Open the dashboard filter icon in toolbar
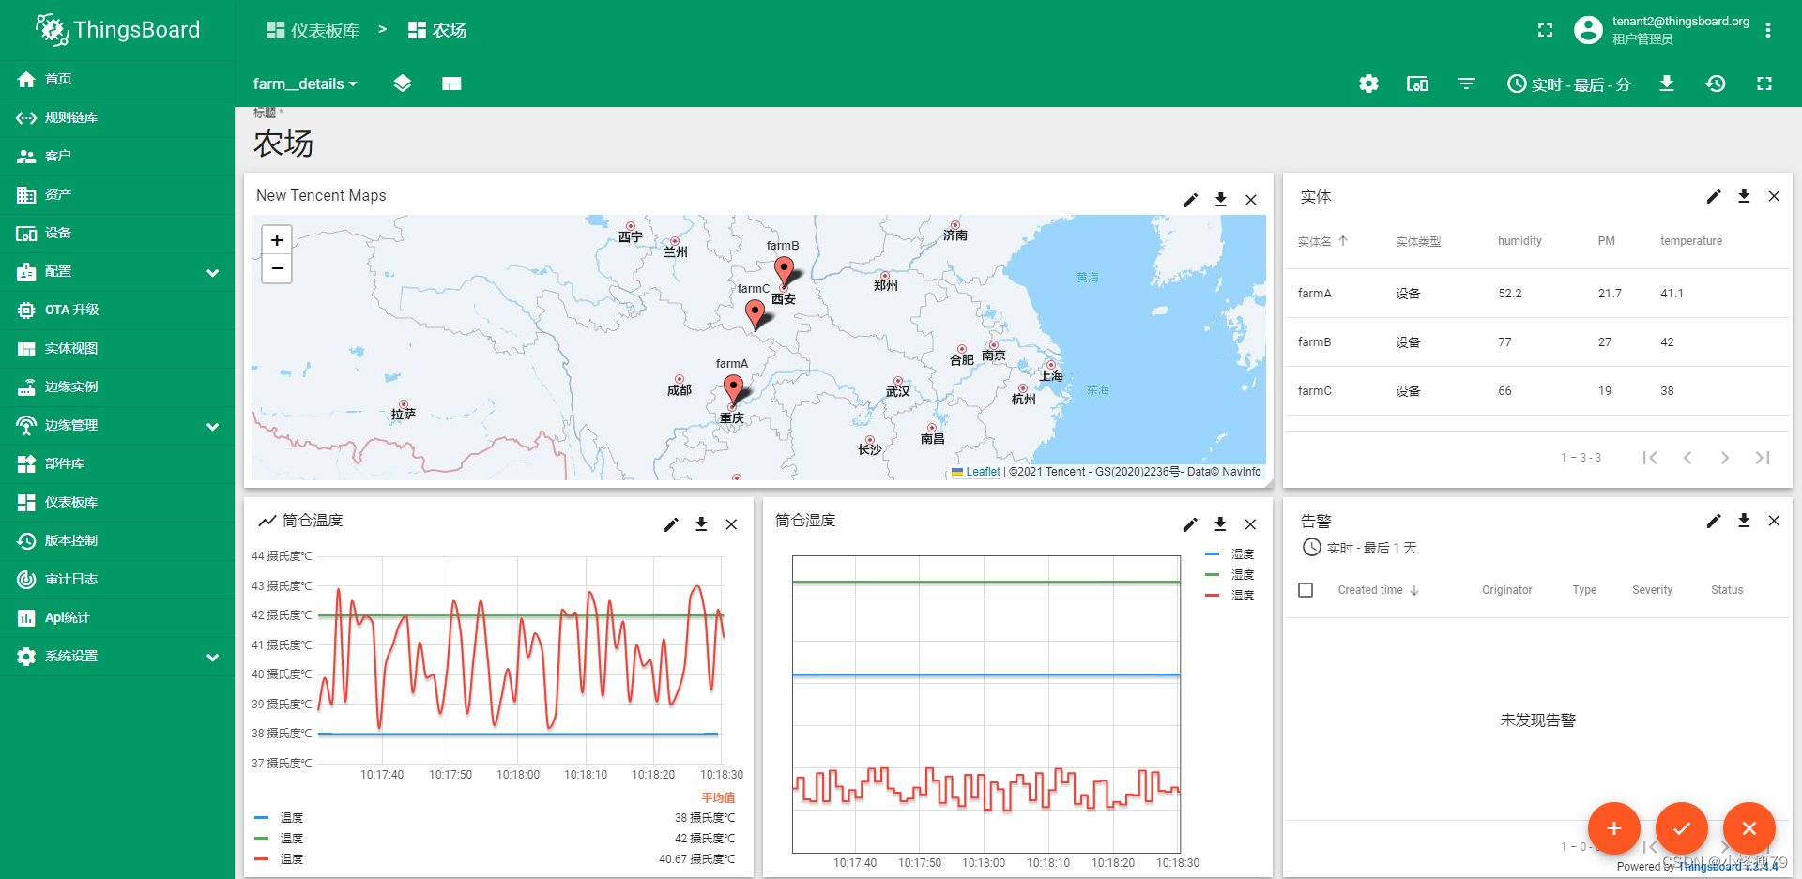1802x879 pixels. tap(1466, 83)
